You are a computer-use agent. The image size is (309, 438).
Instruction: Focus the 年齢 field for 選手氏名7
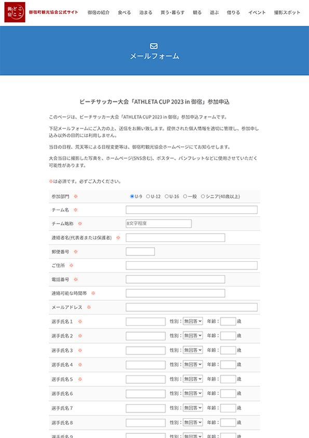point(228,408)
